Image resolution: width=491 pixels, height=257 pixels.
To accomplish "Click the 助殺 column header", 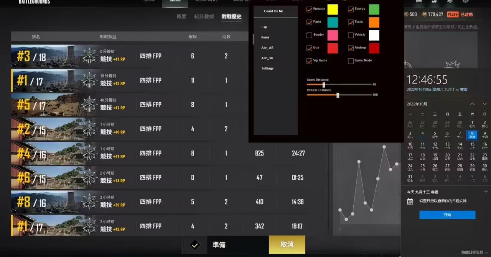I will [226, 37].
